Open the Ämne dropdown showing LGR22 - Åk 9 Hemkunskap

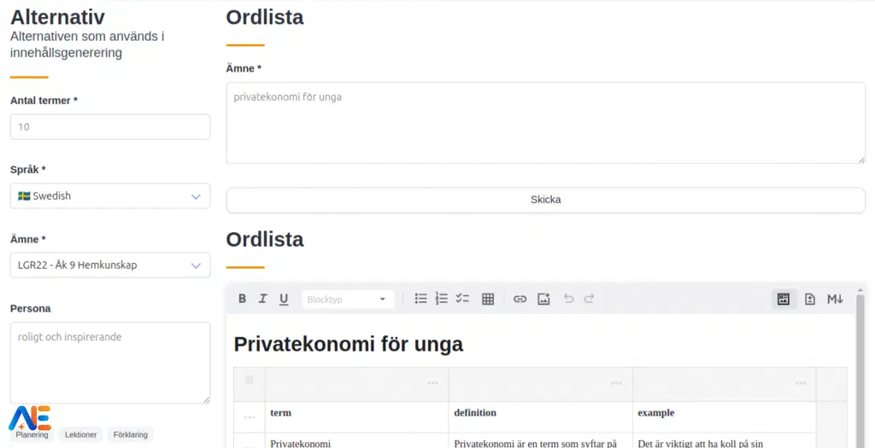point(110,265)
